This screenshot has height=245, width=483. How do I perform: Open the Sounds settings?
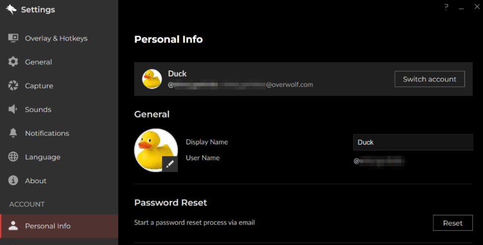59,109
